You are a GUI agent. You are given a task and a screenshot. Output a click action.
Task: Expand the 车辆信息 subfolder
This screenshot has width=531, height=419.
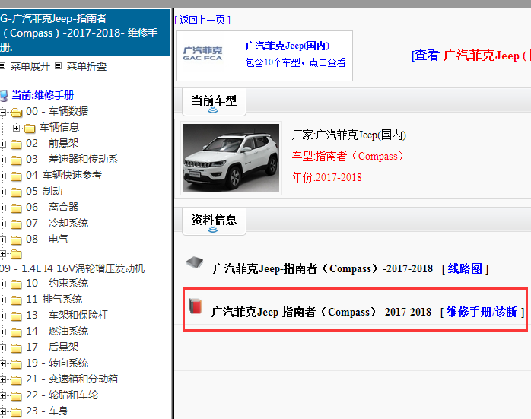coord(16,128)
